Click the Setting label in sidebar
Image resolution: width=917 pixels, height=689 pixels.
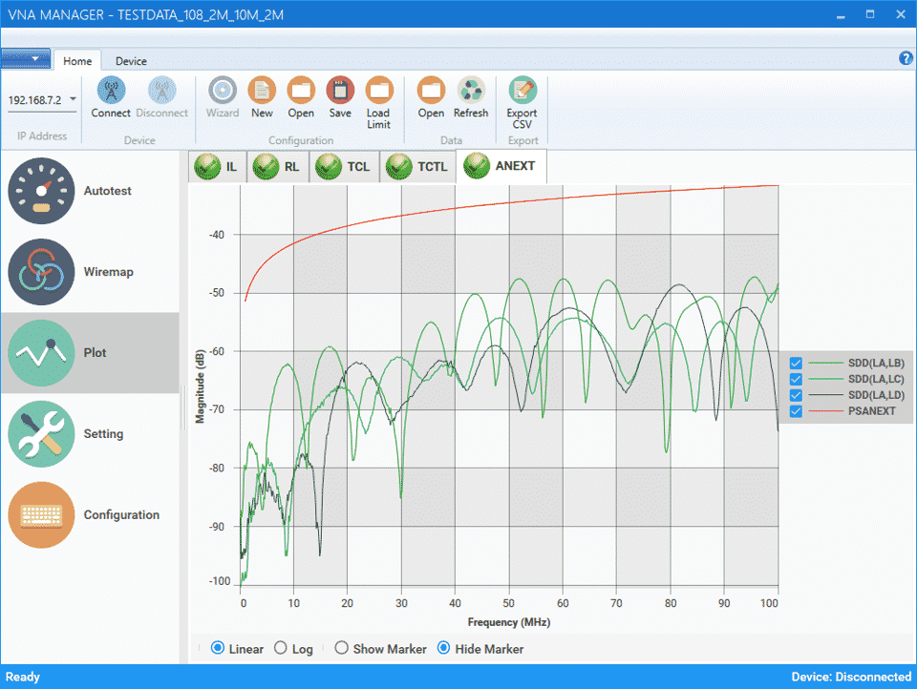coord(103,433)
